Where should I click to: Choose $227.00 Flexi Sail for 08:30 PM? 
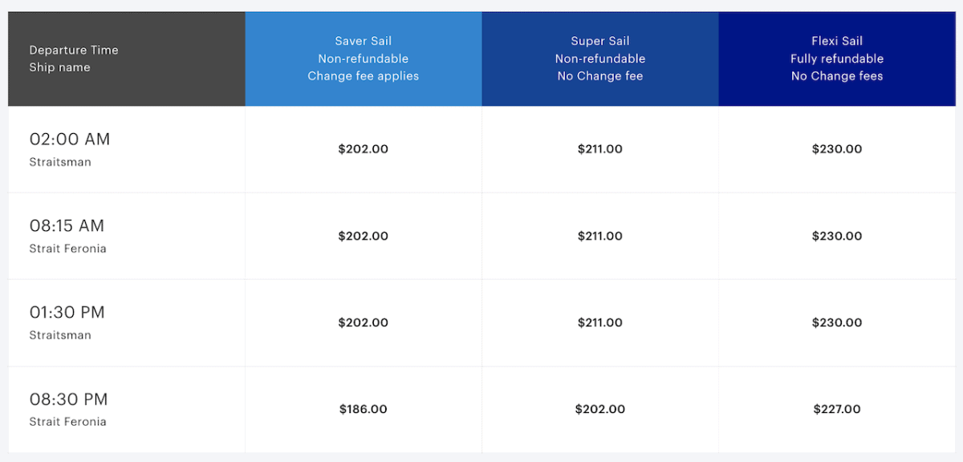[836, 409]
